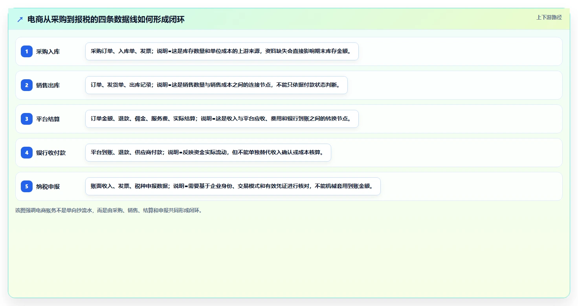Image resolution: width=578 pixels, height=306 pixels.
Task: Click the 销售出库 step label
Action: [48, 85]
